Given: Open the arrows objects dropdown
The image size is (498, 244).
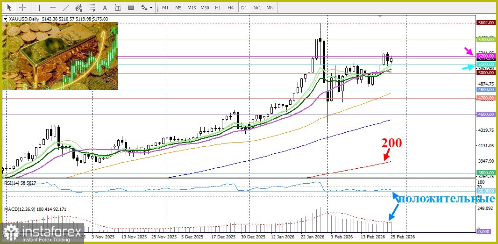Looking at the screenshot, I should 147,7.
